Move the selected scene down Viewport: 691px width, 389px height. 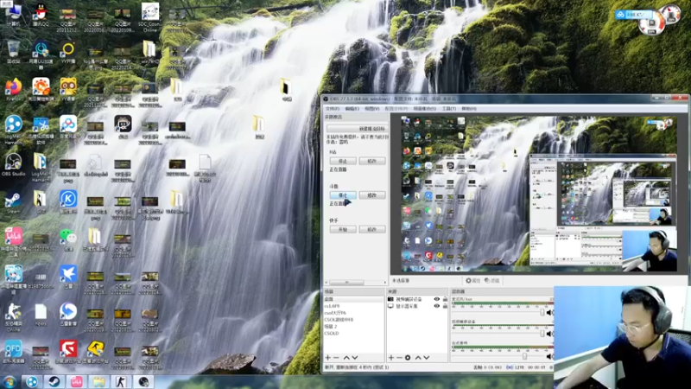click(x=355, y=358)
